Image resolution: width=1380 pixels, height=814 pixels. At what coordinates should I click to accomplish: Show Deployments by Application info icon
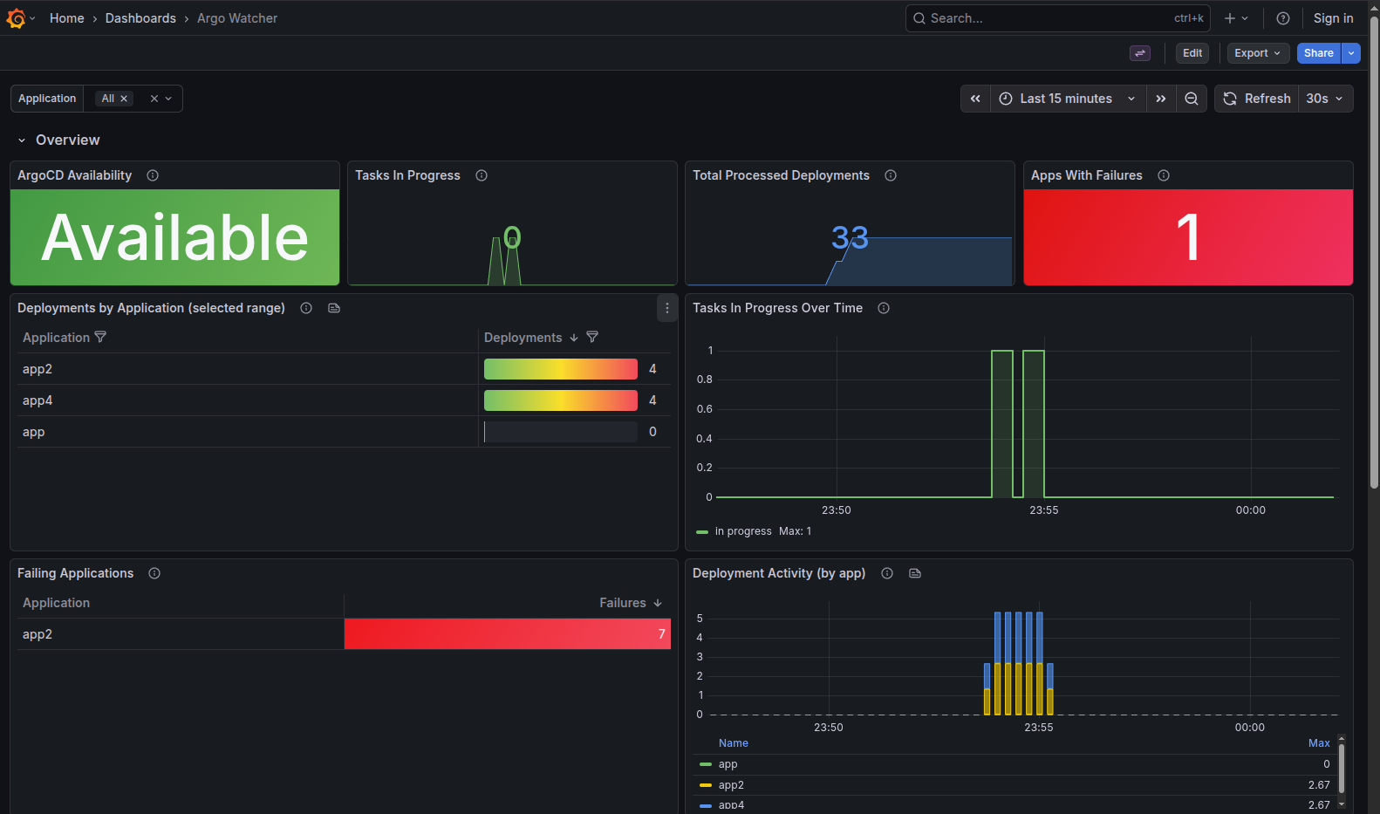306,308
